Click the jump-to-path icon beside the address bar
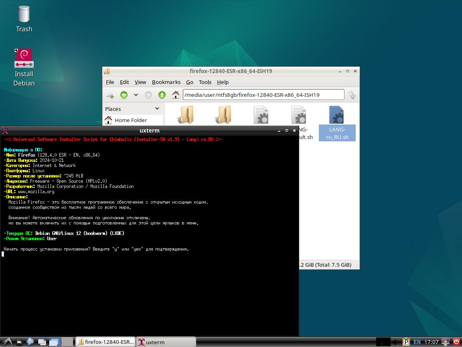The height and width of the screenshot is (347, 462). coord(352,95)
